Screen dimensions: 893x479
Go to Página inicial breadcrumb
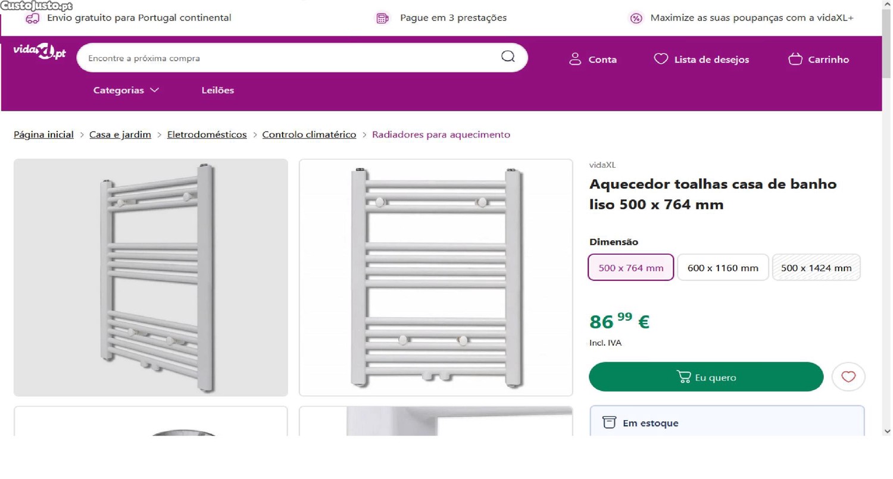click(x=43, y=134)
